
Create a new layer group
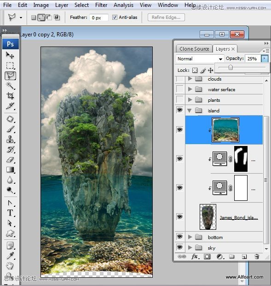coord(231,257)
